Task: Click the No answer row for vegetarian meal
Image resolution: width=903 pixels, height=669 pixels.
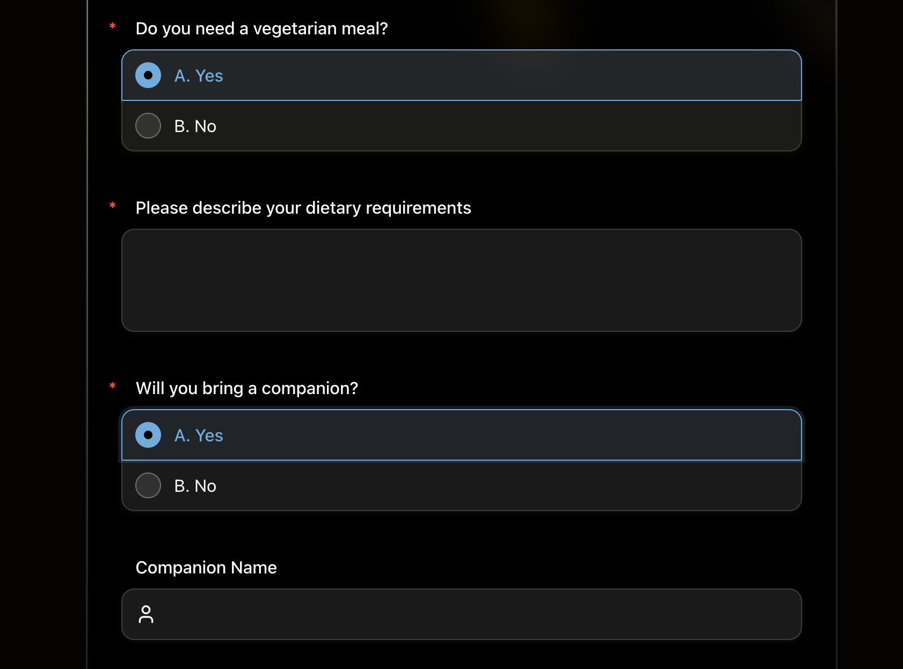Action: (x=462, y=126)
